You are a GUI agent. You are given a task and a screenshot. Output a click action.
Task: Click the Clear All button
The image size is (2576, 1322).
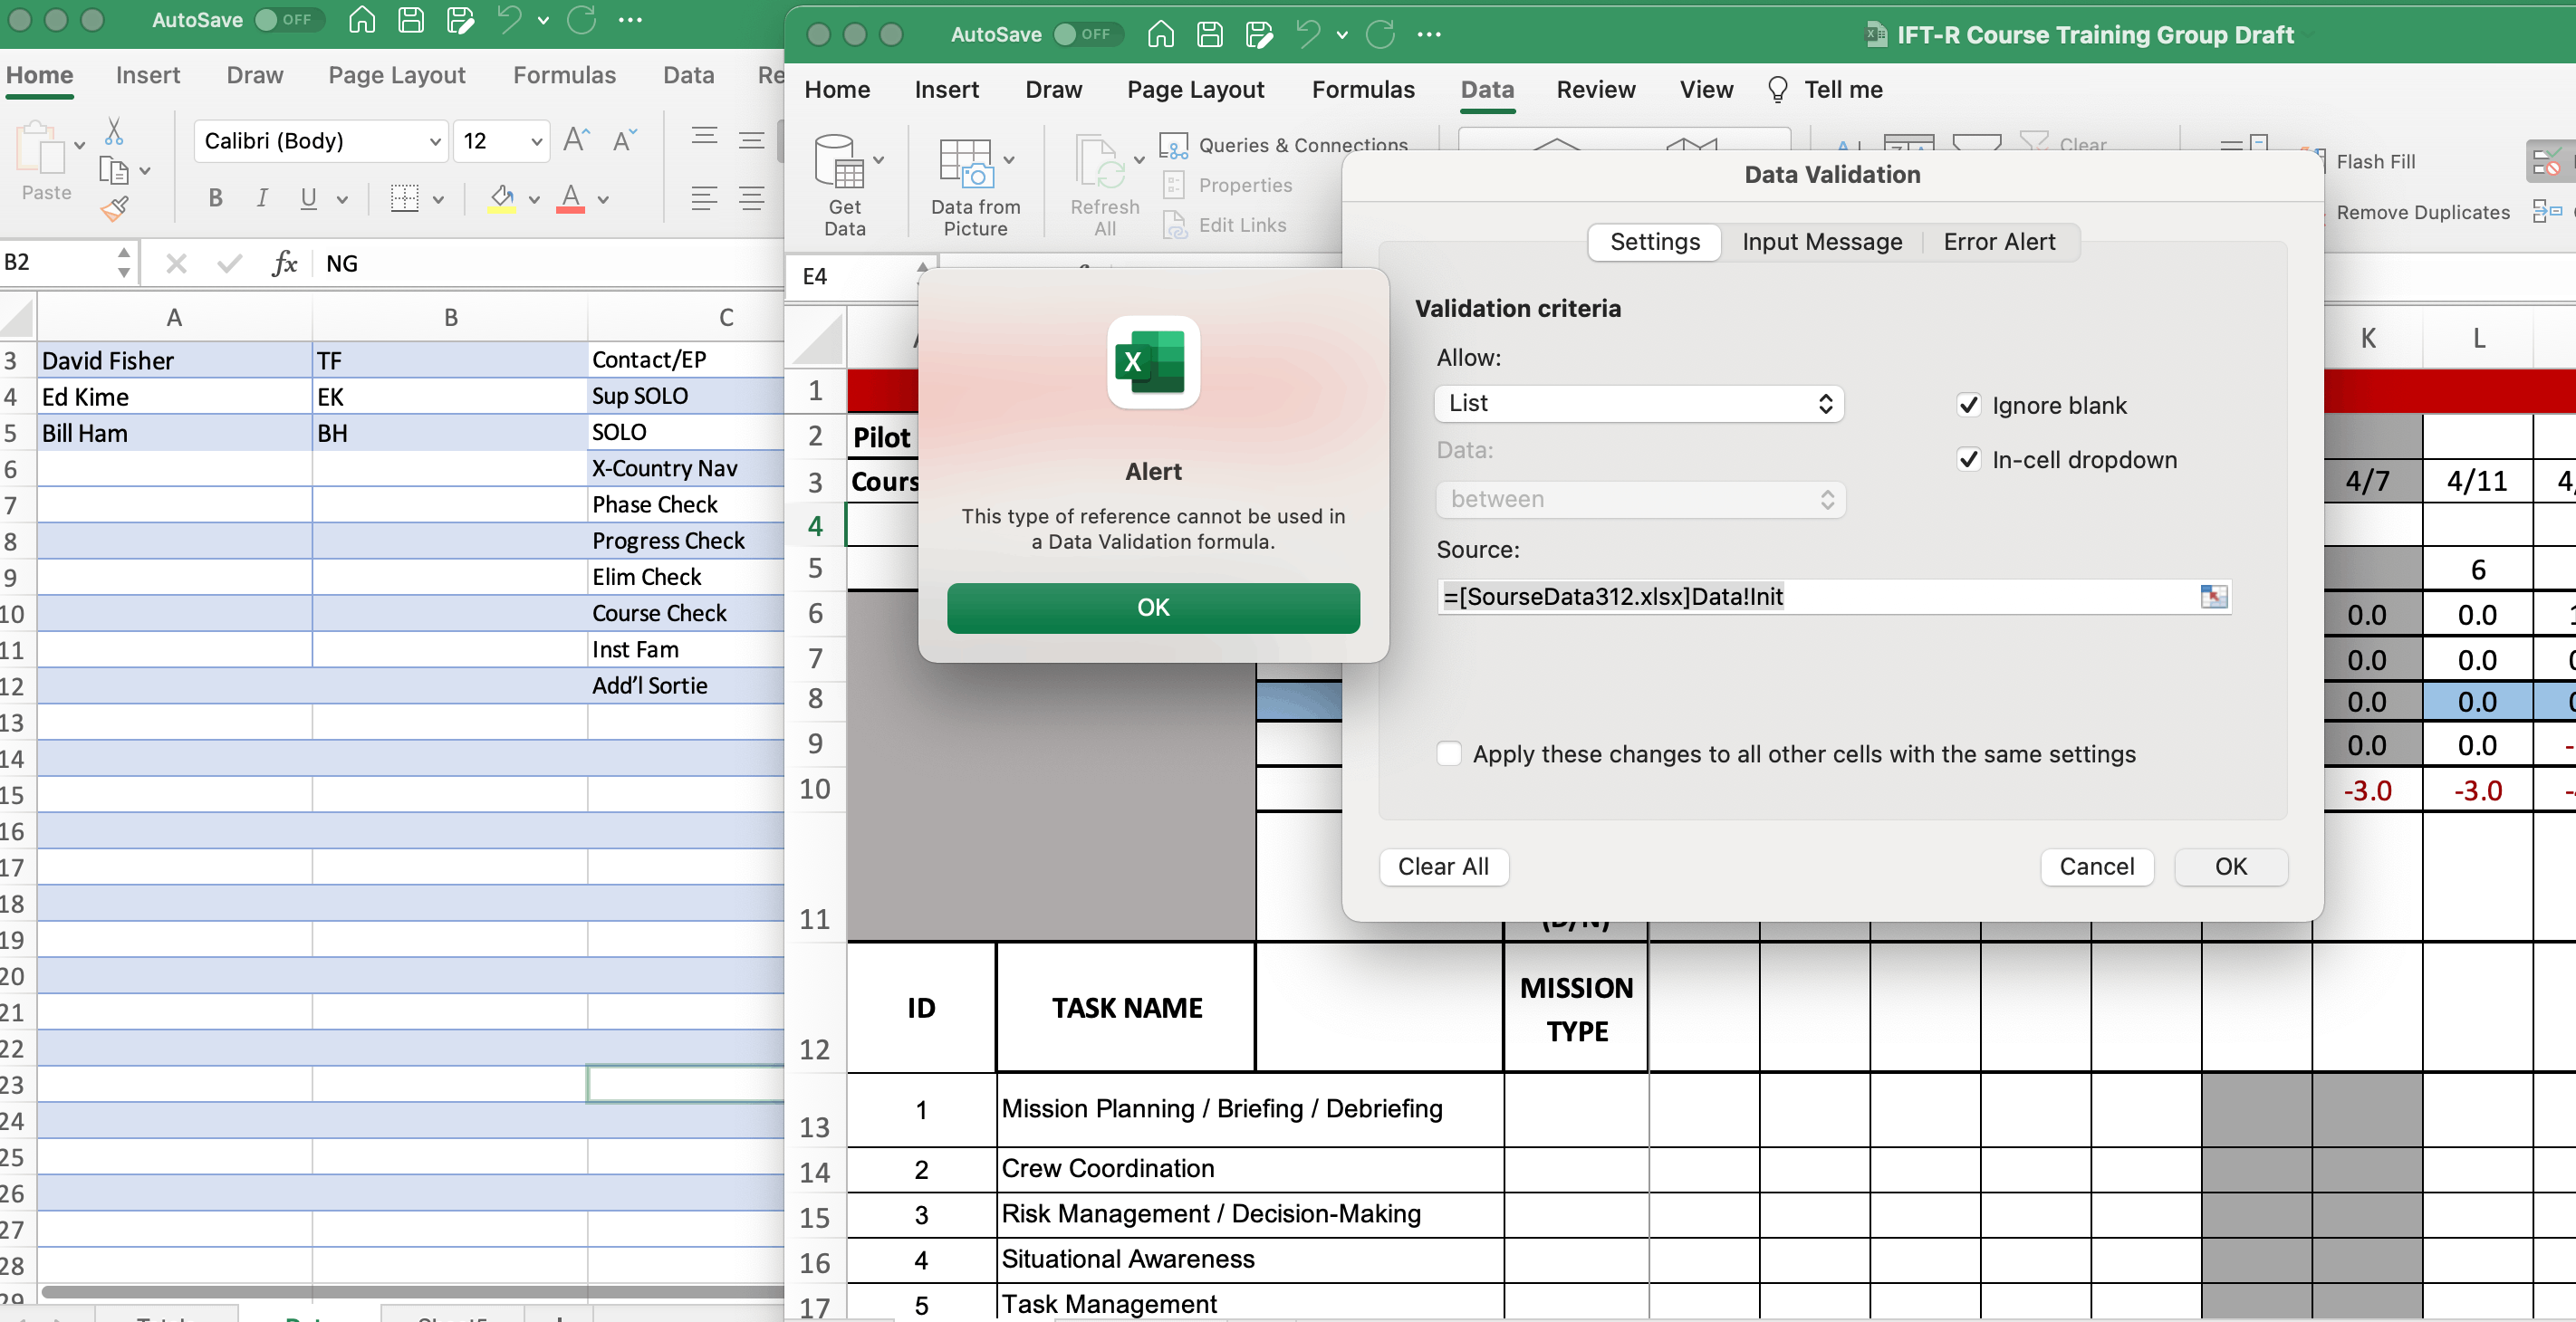(1442, 866)
